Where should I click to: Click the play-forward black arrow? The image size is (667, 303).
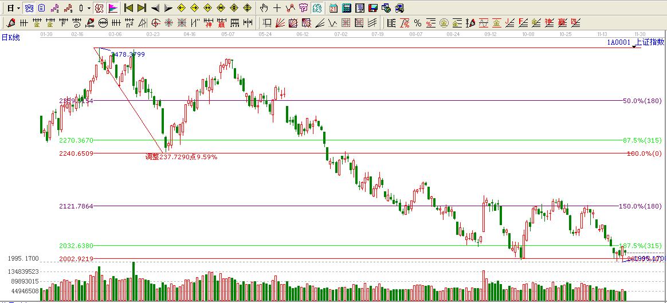click(x=168, y=8)
